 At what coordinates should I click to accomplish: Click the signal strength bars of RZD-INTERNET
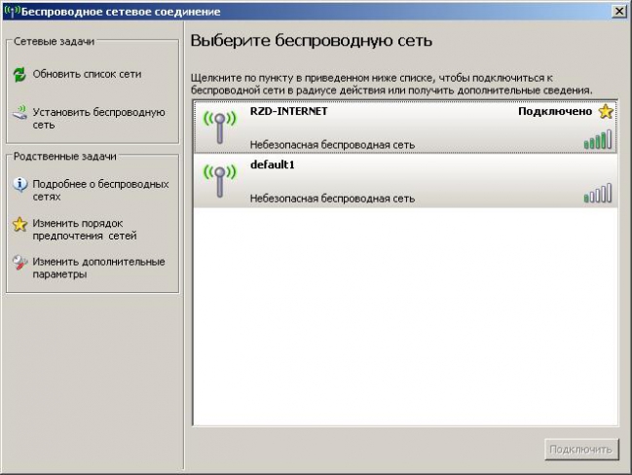[x=598, y=139]
